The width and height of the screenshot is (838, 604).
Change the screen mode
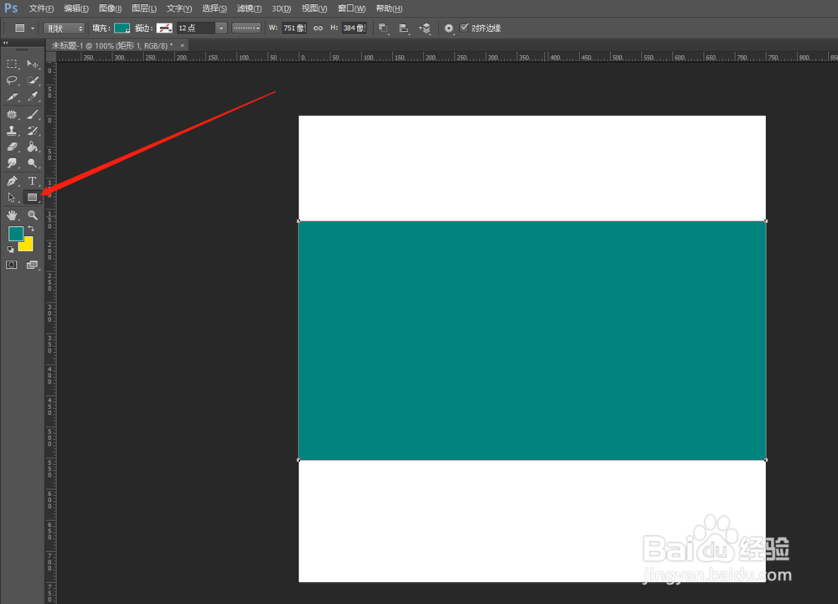tap(33, 265)
